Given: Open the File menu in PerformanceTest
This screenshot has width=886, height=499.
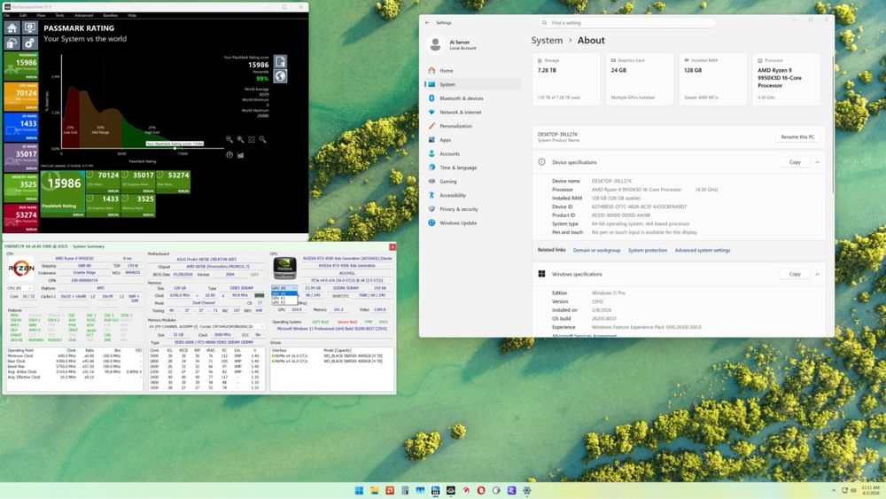Looking at the screenshot, I should 7,15.
